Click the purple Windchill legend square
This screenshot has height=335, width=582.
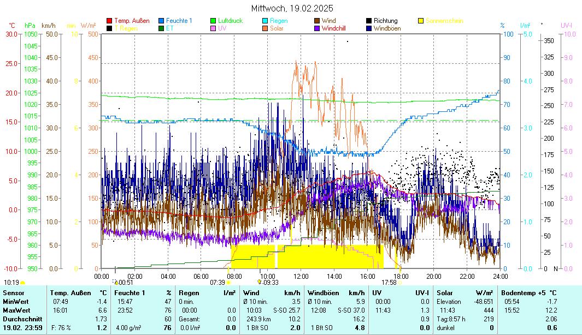[x=318, y=28]
